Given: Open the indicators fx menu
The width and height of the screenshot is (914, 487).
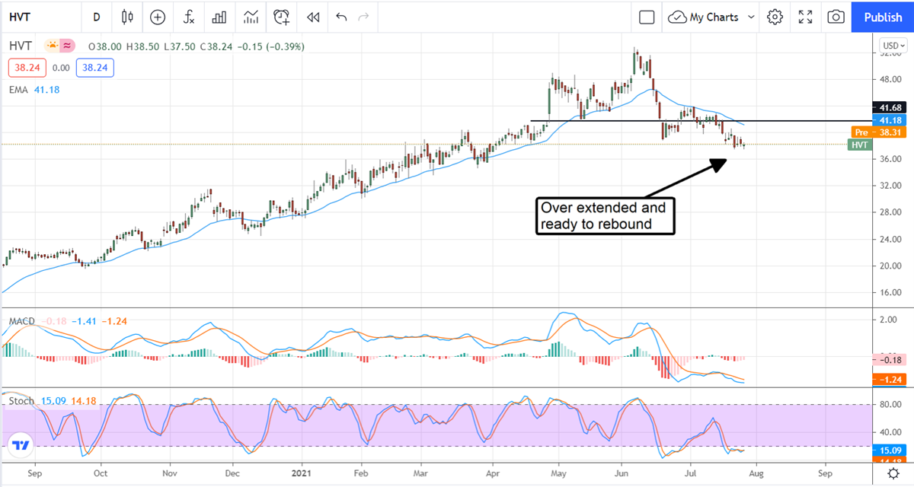Looking at the screenshot, I should [188, 17].
